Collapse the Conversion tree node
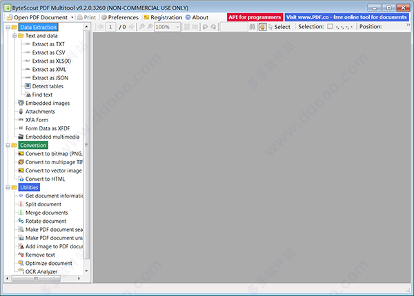Image resolution: width=414 pixels, height=296 pixels. 8,145
